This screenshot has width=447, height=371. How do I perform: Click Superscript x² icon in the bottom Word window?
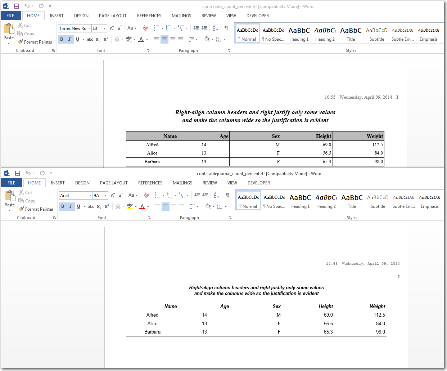(x=107, y=206)
